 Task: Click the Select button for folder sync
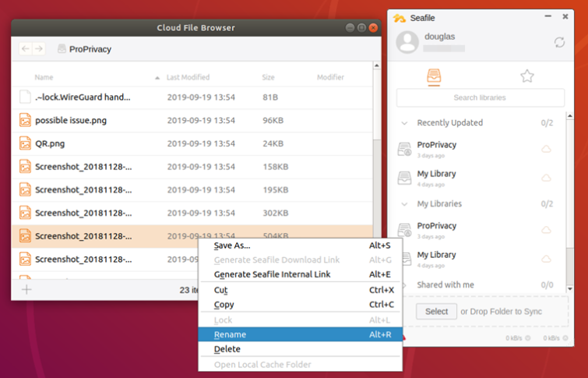[436, 311]
